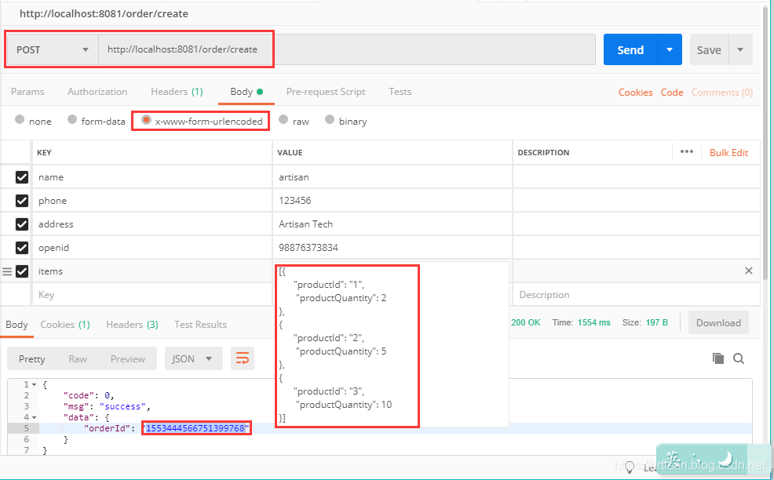Copy response body to clipboard

[x=717, y=358]
